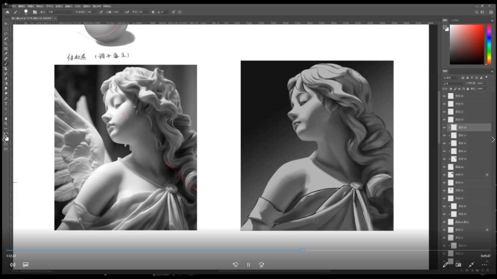497x279 pixels.
Task: Open the volume control
Action: click(x=12, y=265)
